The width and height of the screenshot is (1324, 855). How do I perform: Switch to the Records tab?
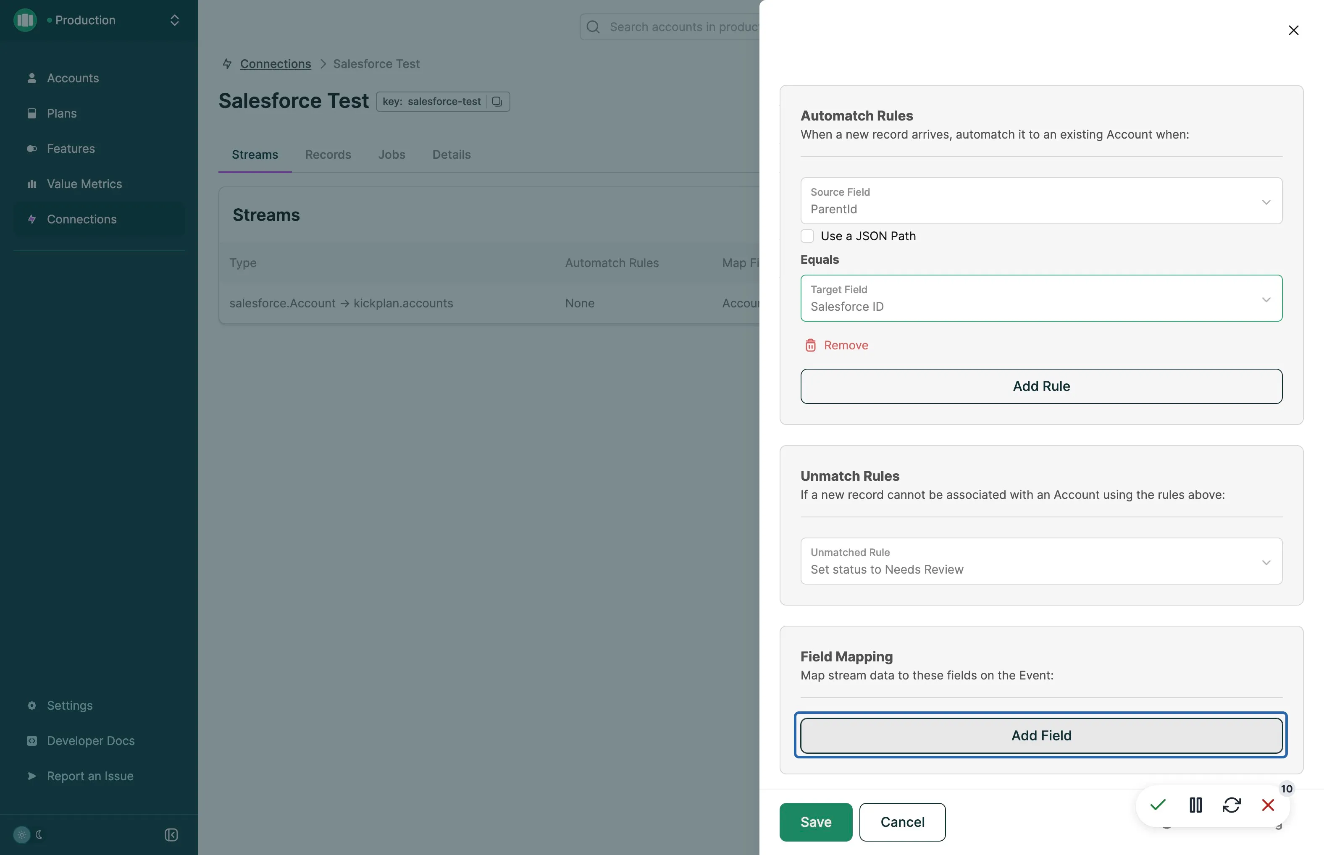(x=328, y=155)
